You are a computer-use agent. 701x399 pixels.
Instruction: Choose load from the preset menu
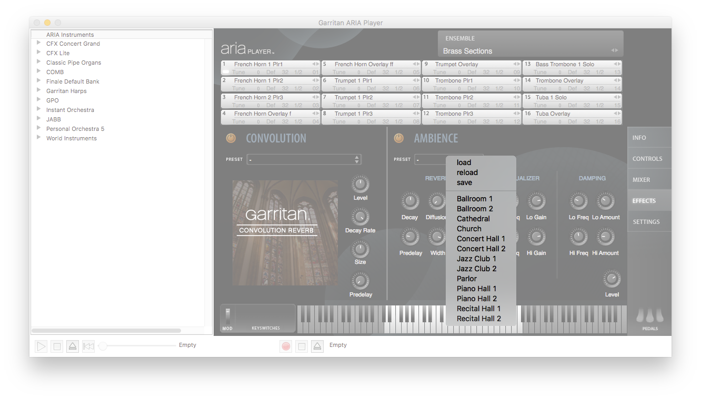[x=480, y=162]
